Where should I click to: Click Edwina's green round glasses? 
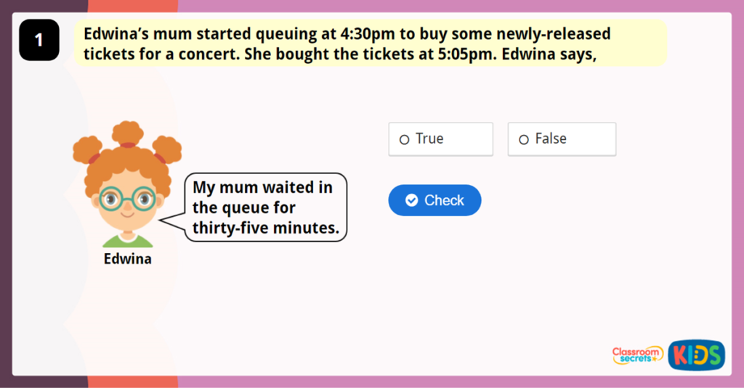pyautogui.click(x=127, y=197)
